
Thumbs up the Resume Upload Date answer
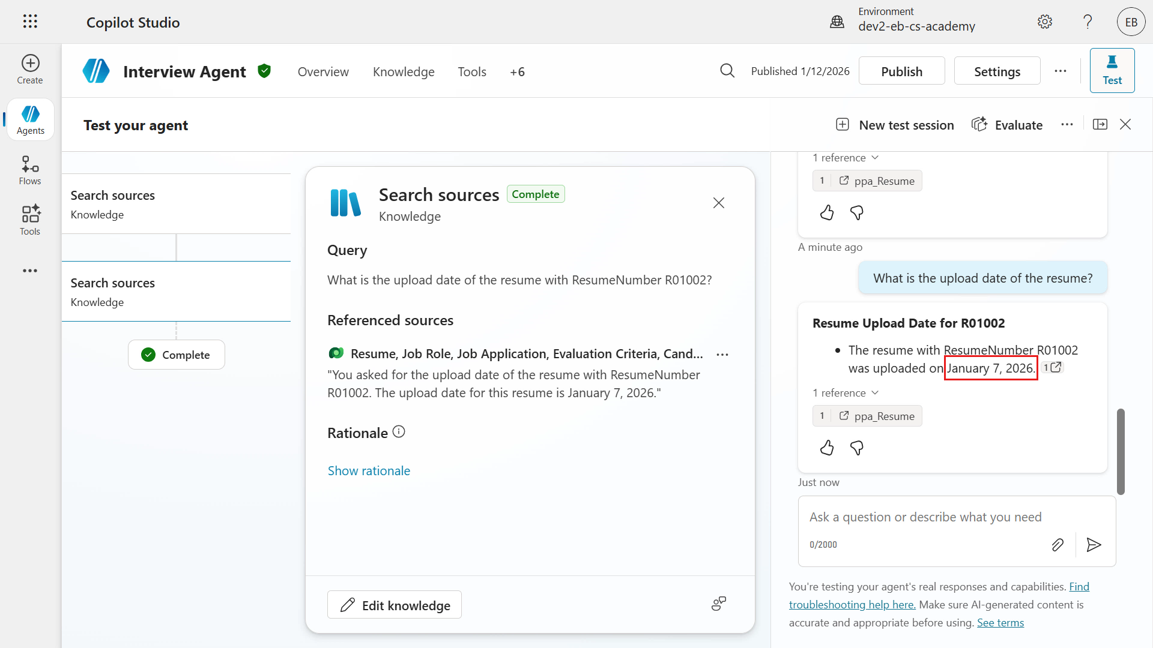(x=827, y=448)
